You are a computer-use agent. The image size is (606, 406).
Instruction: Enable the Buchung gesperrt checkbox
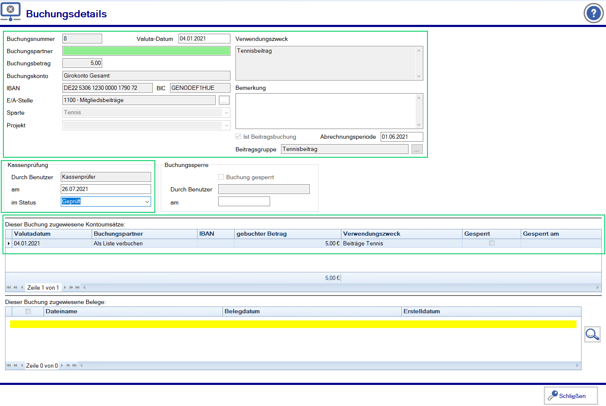[221, 177]
